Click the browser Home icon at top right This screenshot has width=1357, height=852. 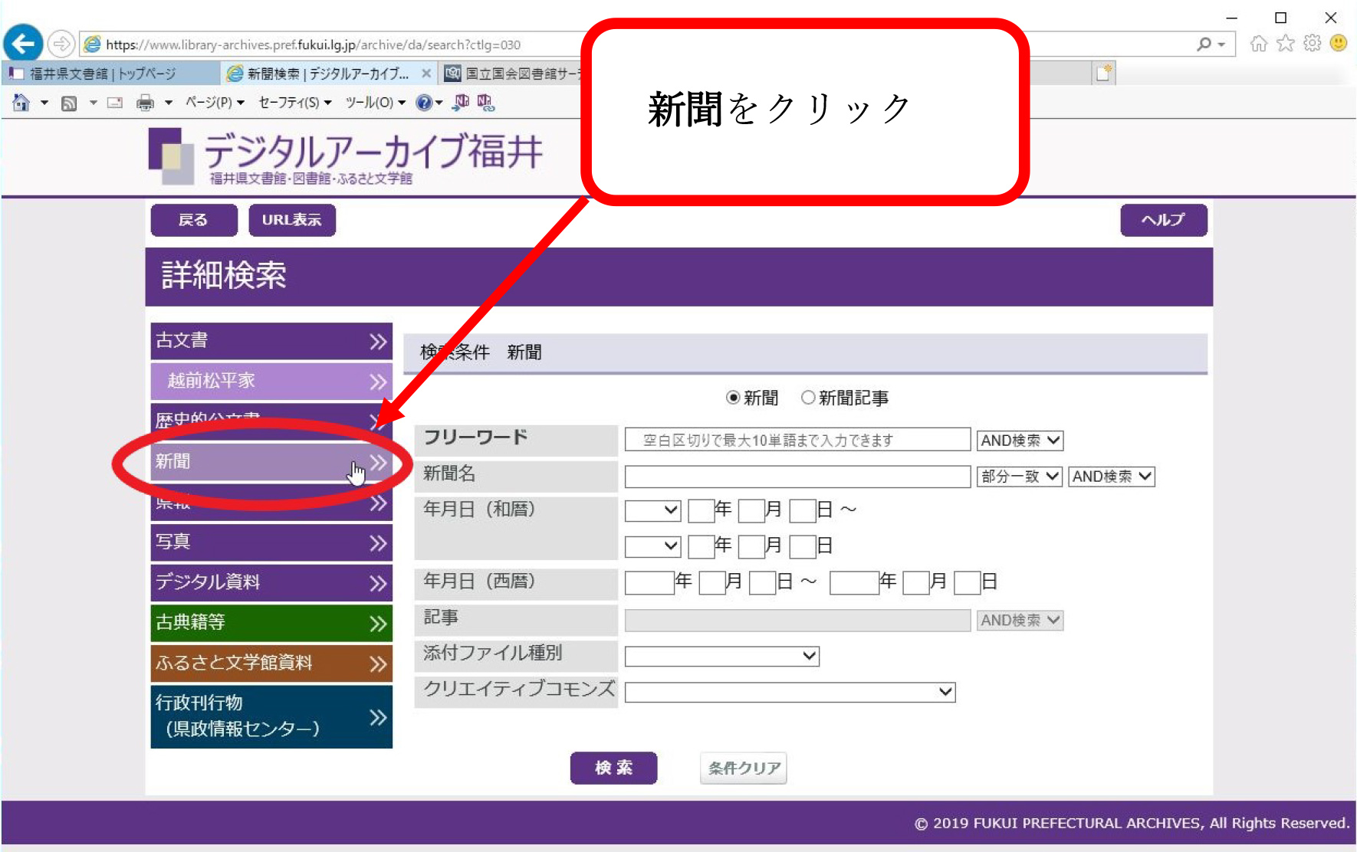point(1259,43)
